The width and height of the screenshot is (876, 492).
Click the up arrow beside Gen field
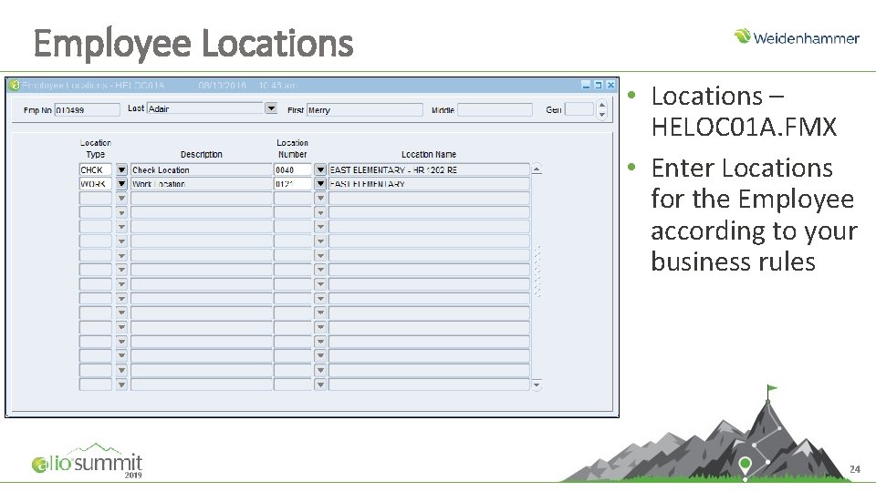(x=601, y=105)
